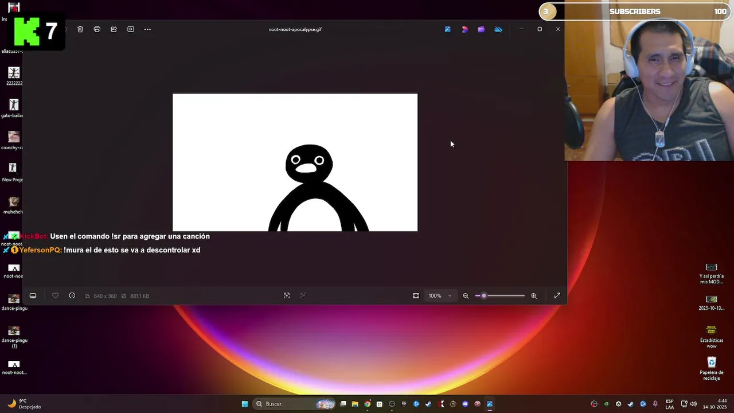Open weather widget 9°C Despejado
Viewport: 734px width, 413px height.
[24, 404]
